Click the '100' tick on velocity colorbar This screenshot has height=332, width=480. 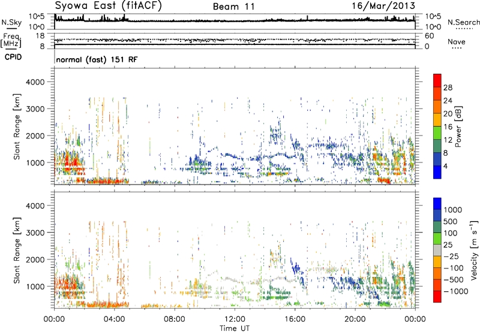[x=451, y=233]
